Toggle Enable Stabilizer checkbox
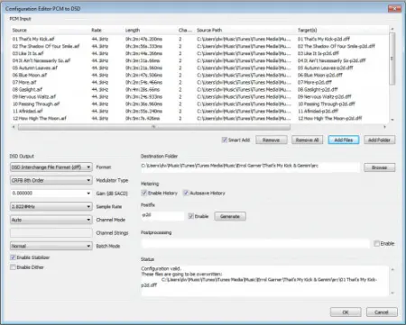This screenshot has height=325, width=406. click(x=13, y=257)
